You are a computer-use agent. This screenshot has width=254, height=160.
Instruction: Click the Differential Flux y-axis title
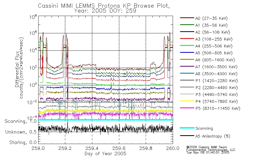click(x=17, y=69)
